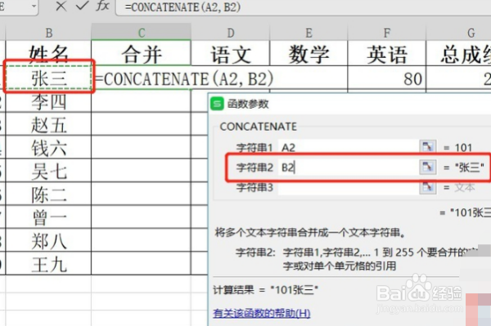Click cell with header 英语
Screen dimensions: 491x326
pos(387,53)
